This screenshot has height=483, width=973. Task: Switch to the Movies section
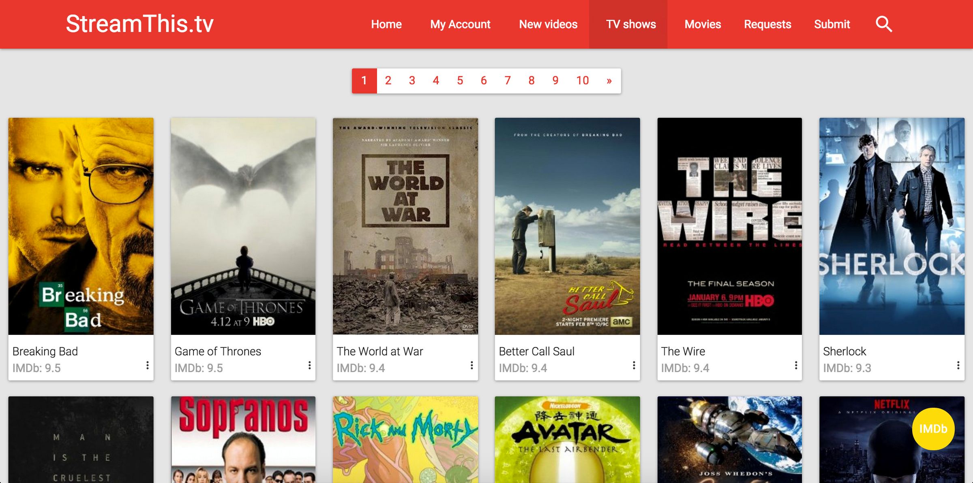coord(703,24)
